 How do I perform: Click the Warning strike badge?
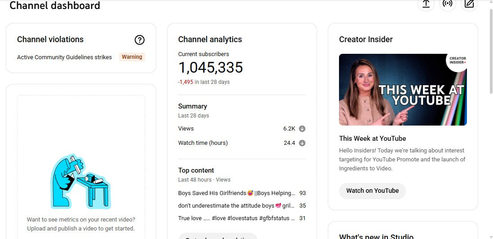click(x=132, y=57)
